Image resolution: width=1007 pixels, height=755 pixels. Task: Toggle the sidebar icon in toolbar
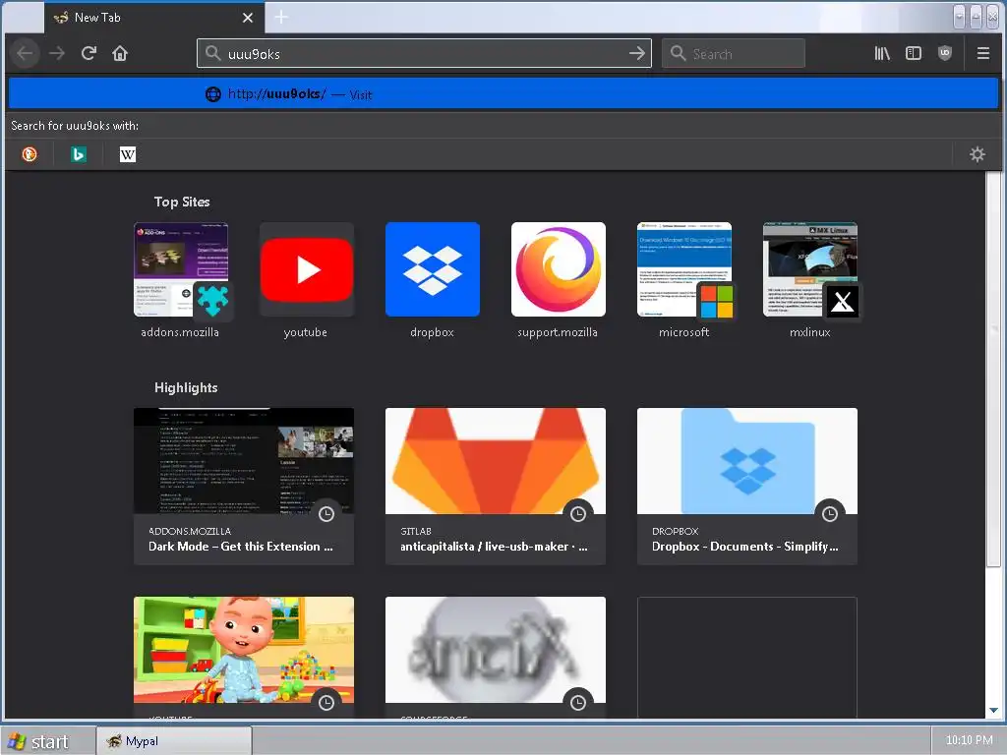[x=914, y=53]
